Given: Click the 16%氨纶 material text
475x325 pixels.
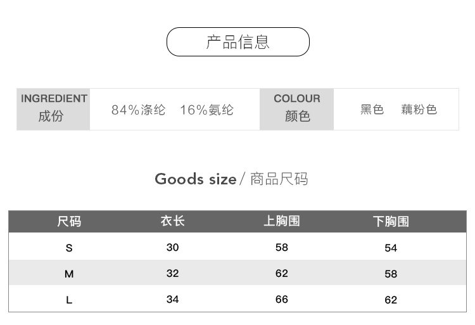Looking at the screenshot, I should (206, 110).
